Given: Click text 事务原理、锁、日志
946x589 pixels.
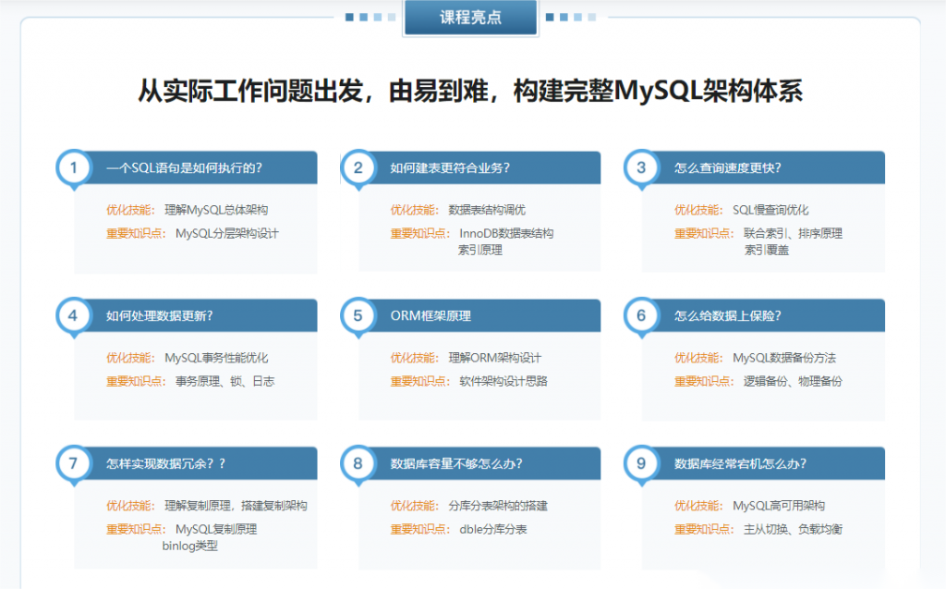Looking at the screenshot, I should tap(225, 381).
